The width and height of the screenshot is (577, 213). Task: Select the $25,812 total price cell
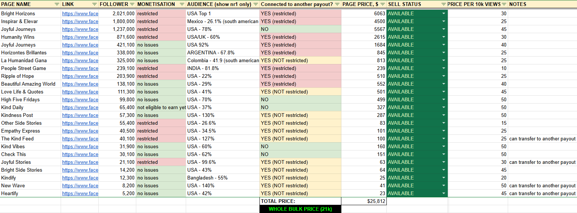(x=364, y=201)
